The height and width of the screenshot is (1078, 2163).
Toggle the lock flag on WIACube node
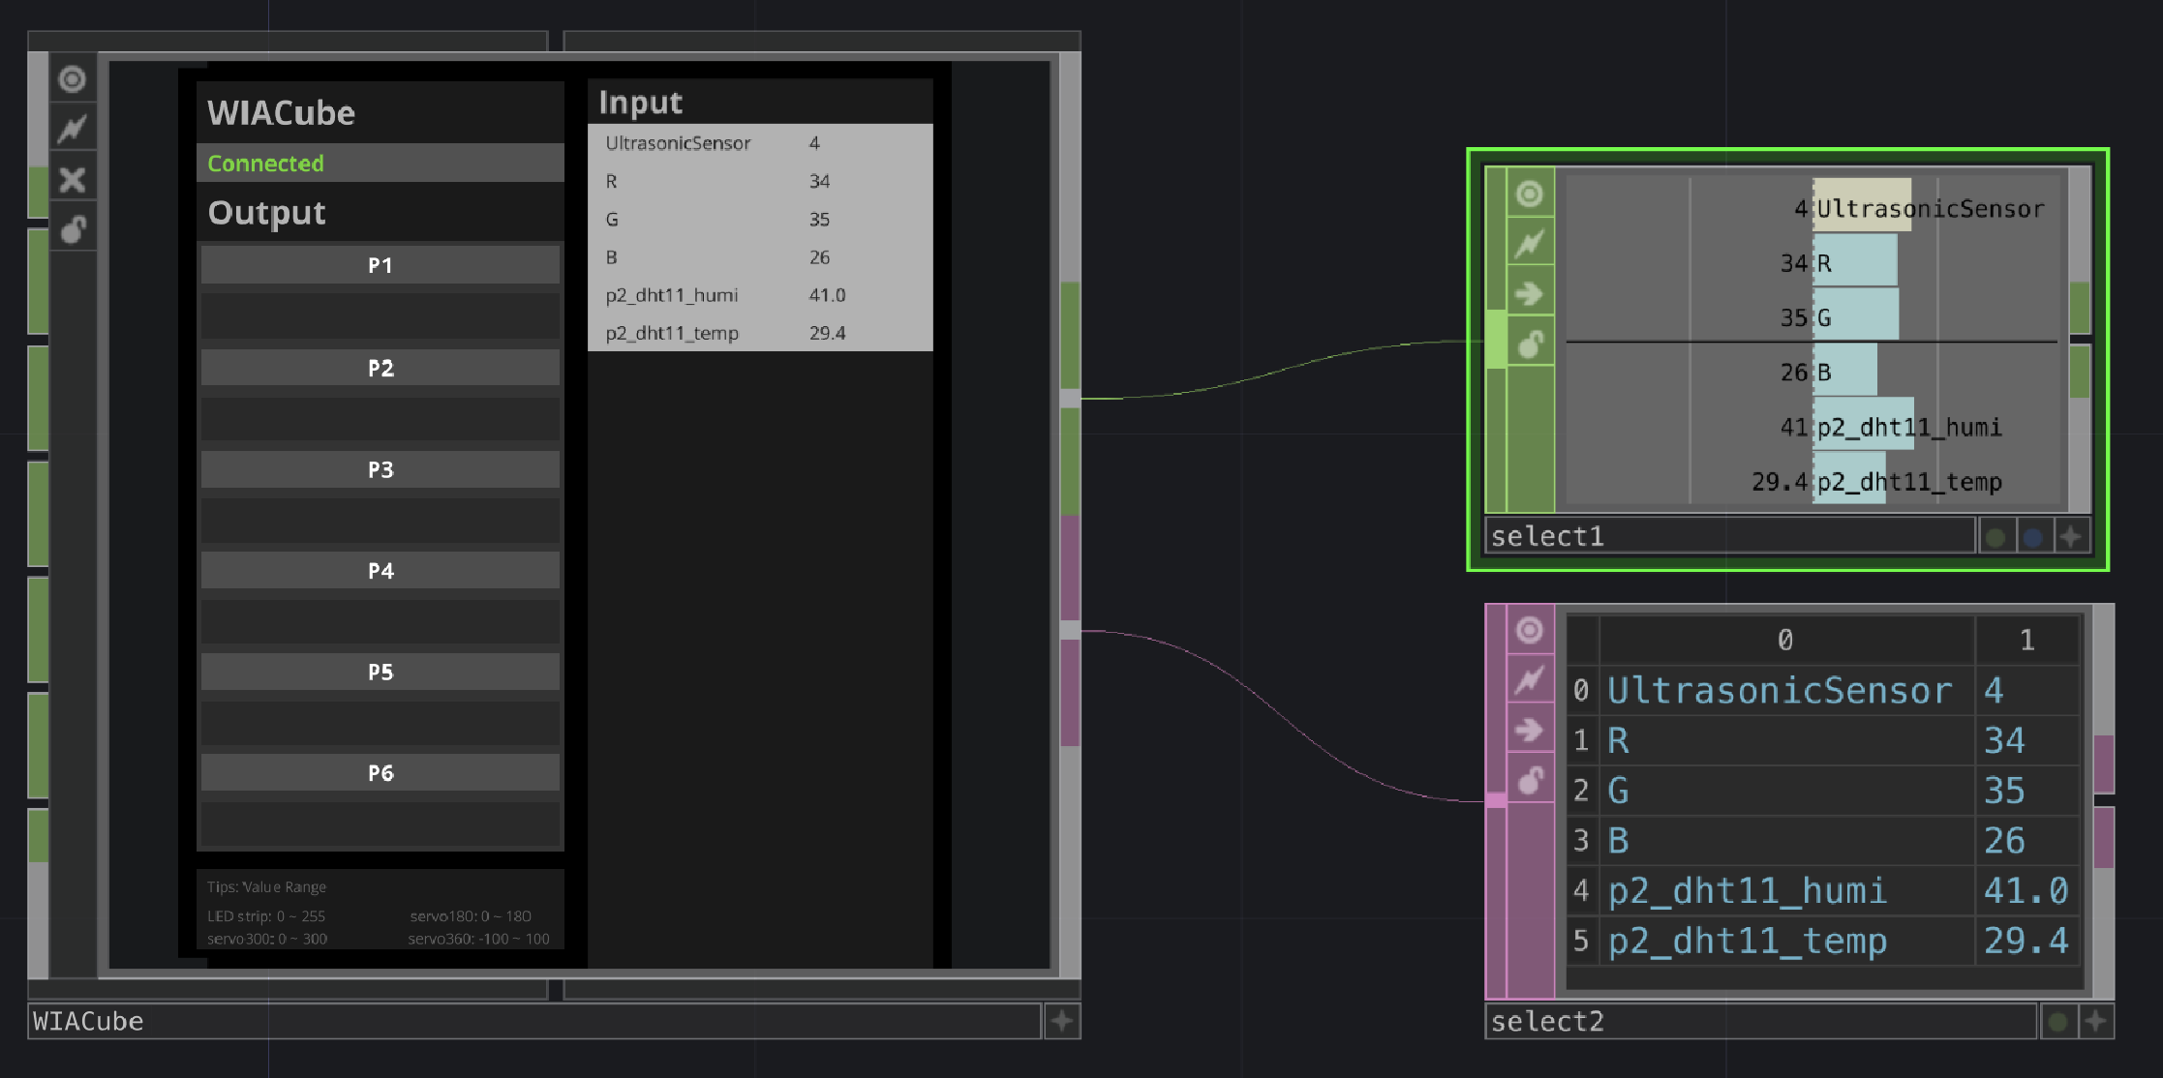pyautogui.click(x=73, y=229)
